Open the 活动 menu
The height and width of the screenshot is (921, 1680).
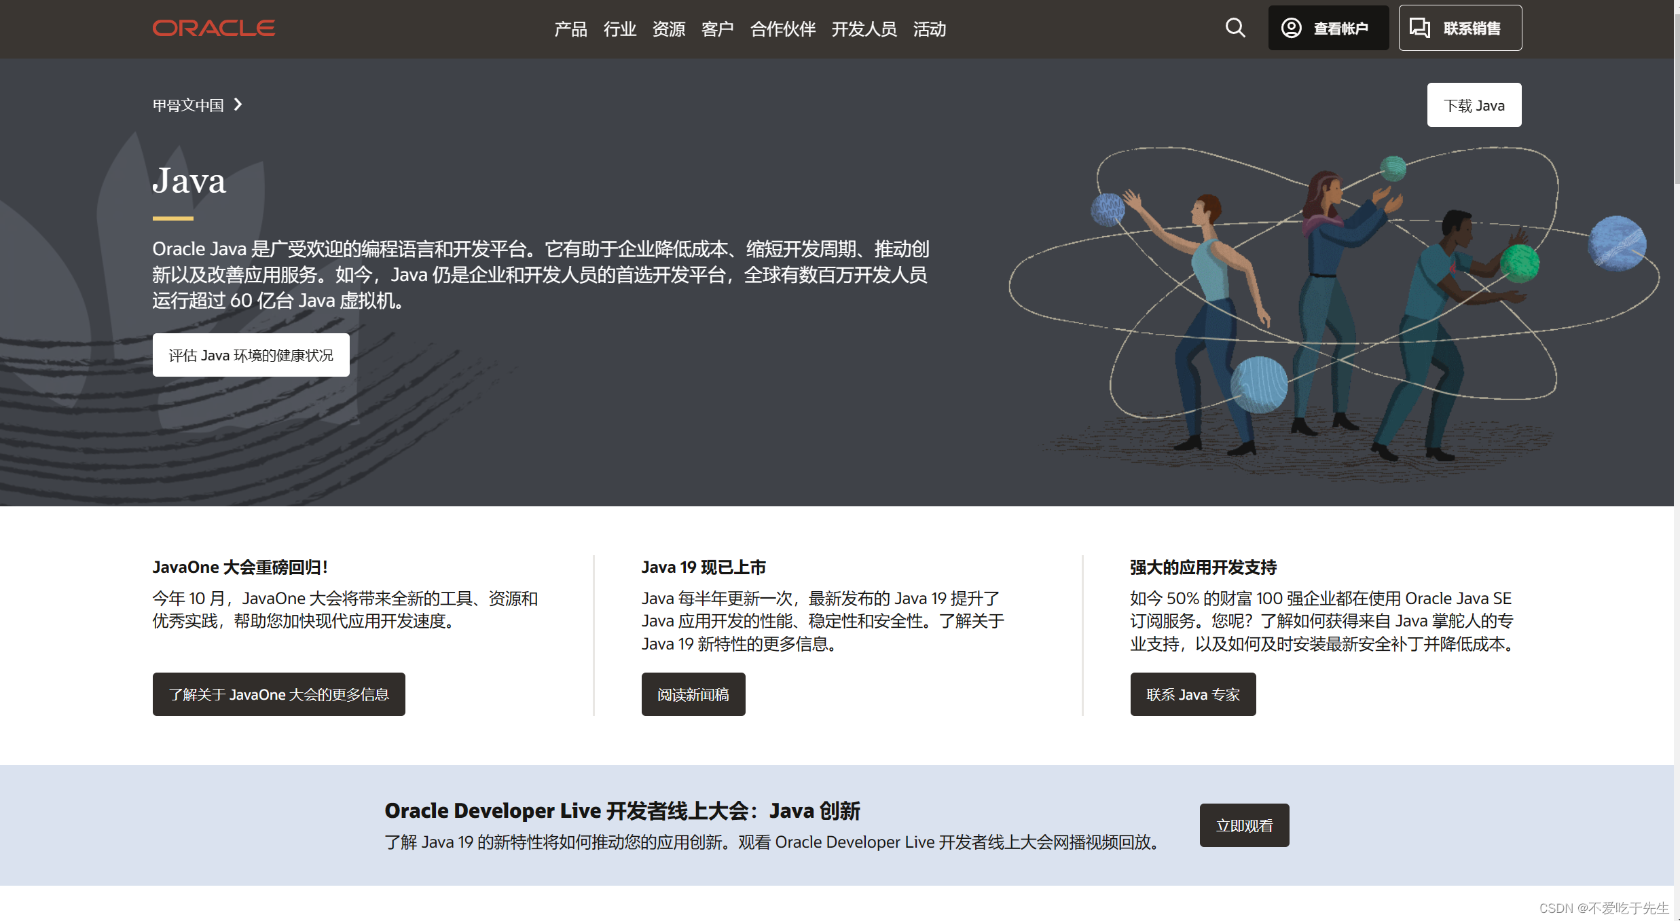pos(930,29)
